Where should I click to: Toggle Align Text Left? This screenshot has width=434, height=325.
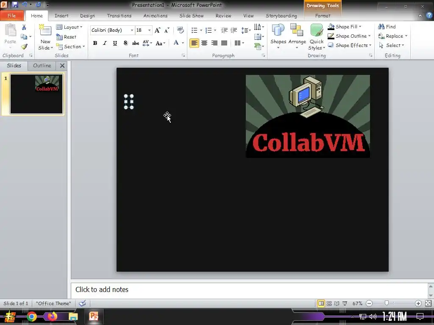[194, 43]
